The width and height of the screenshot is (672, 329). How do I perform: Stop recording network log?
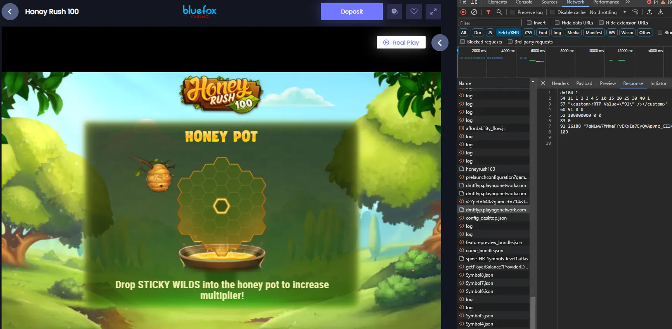click(463, 12)
